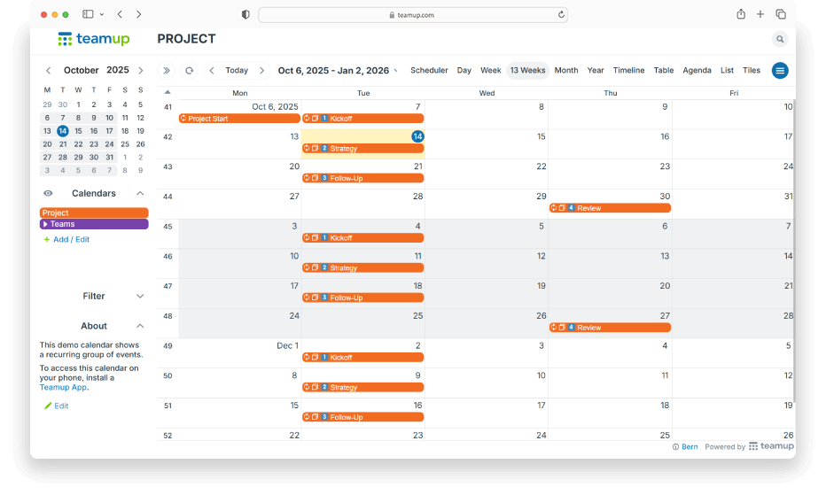Go back in Safari history

pos(121,14)
